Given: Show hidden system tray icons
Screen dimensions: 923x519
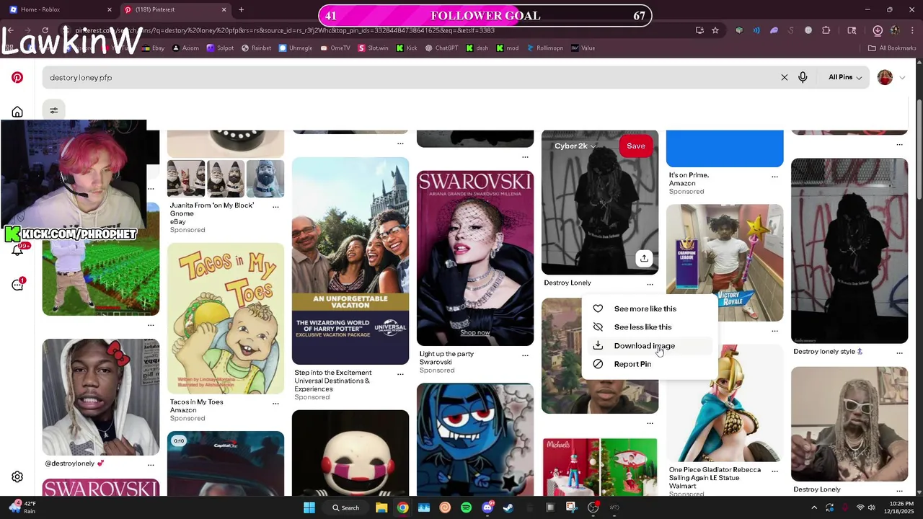Looking at the screenshot, I should tap(813, 507).
